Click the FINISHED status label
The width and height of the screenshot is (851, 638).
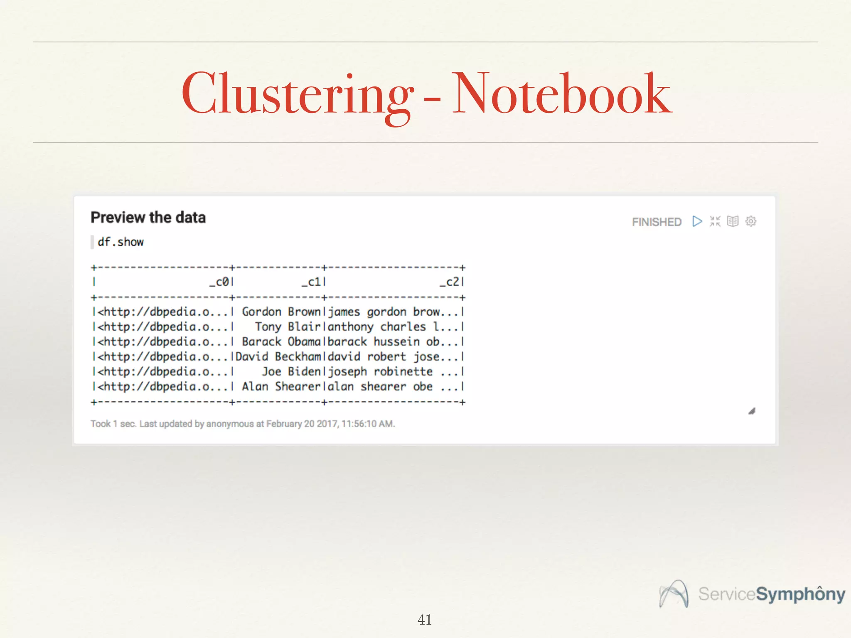pos(657,222)
